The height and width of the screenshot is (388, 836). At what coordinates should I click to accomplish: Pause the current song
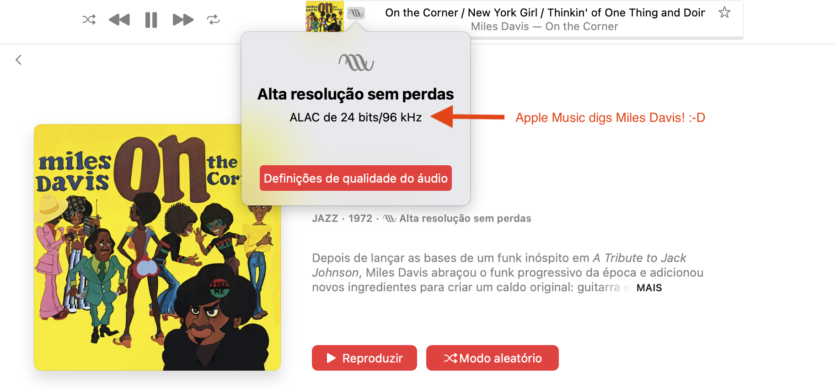click(x=151, y=20)
